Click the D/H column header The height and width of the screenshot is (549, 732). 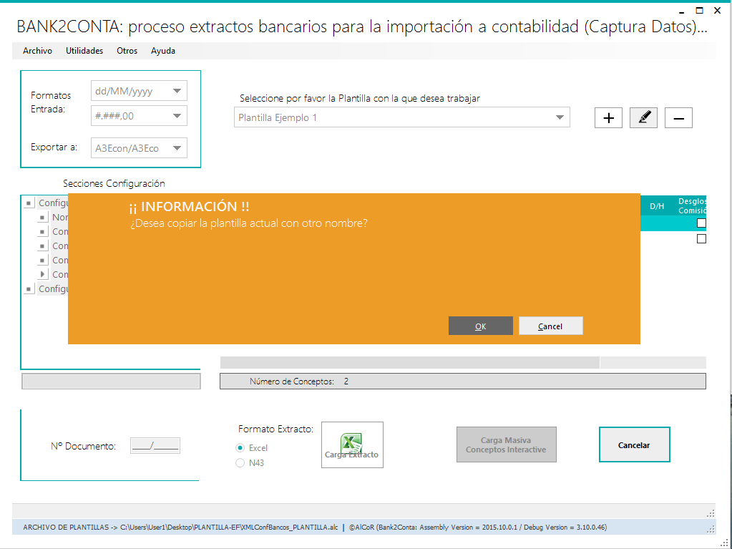click(656, 206)
